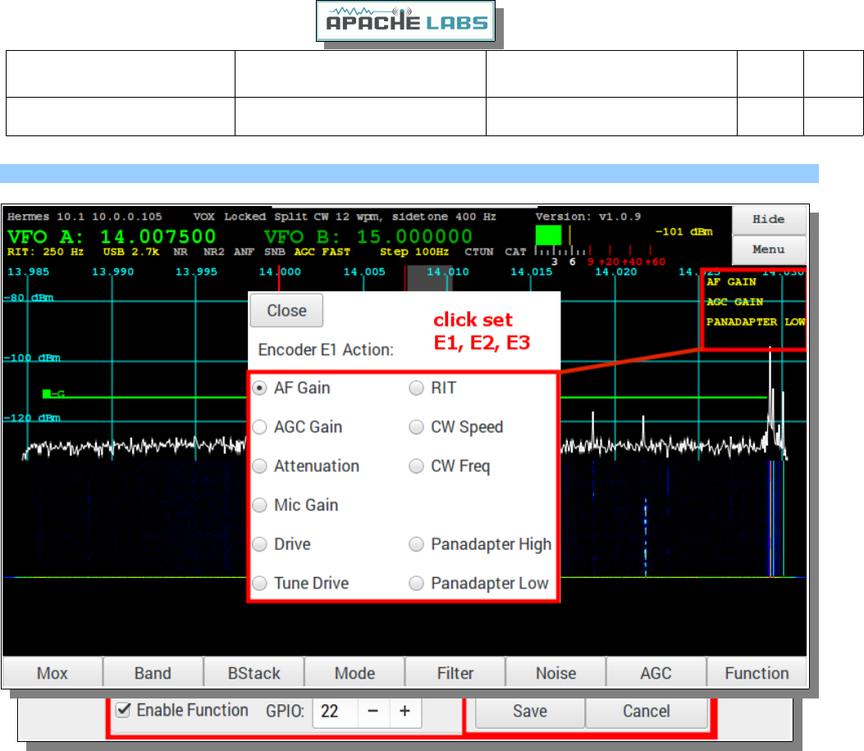Click the AGC GAIN encoder label

click(735, 301)
